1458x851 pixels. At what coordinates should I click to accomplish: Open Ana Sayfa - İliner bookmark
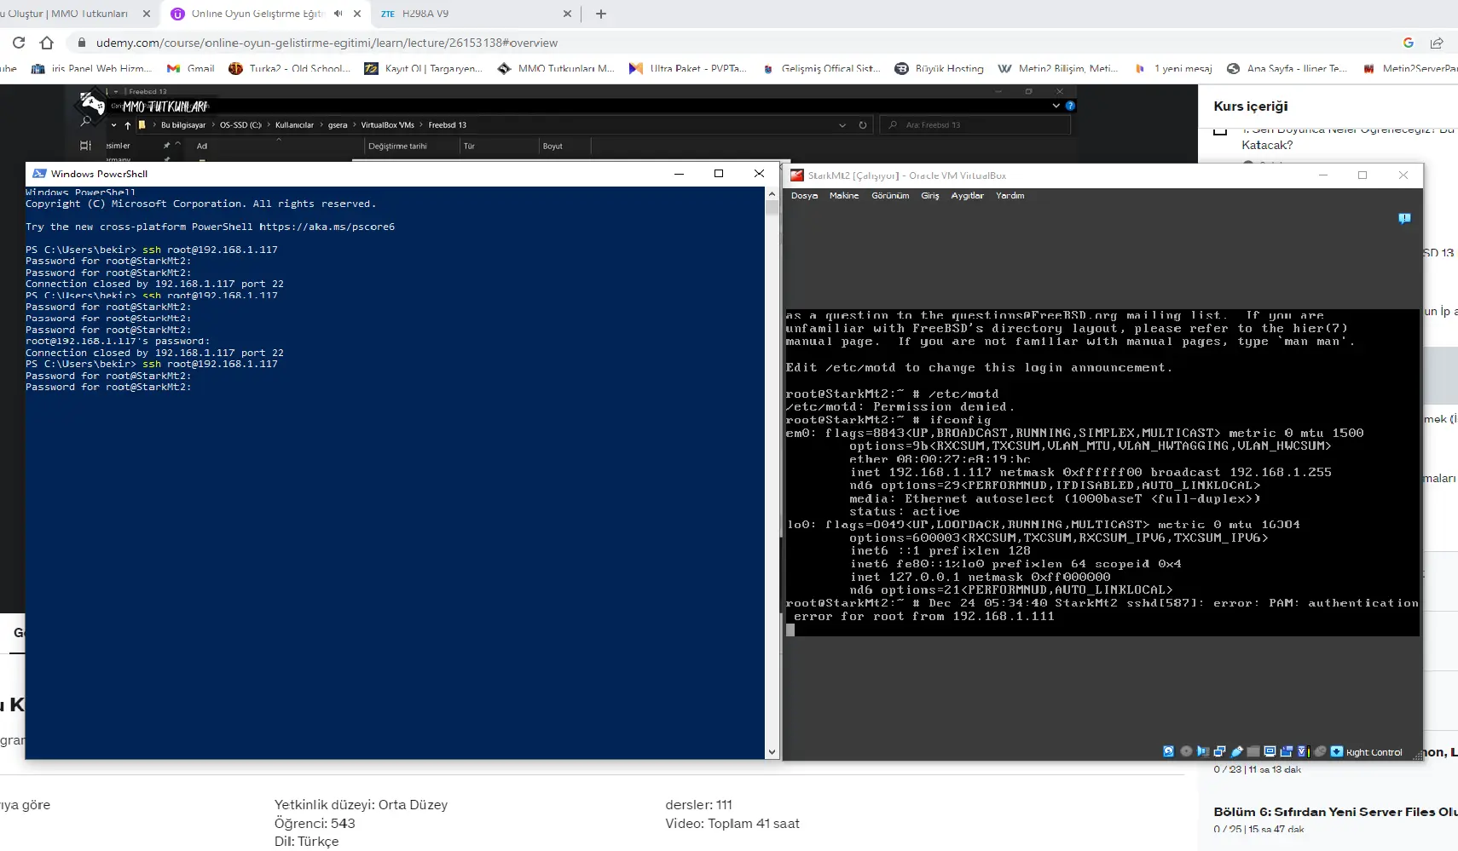1287,68
